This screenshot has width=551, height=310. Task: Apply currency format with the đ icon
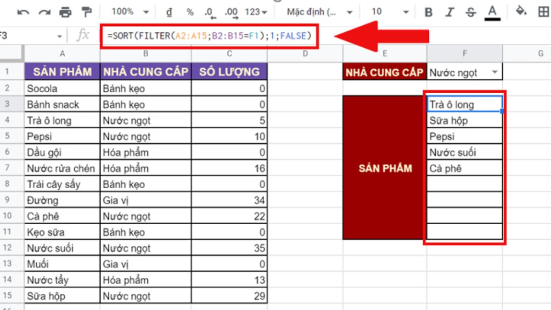pos(169,11)
